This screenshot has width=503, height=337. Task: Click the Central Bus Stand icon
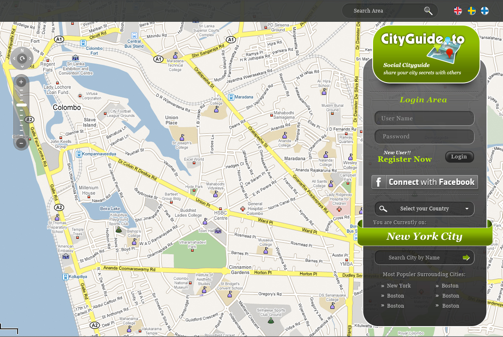(x=134, y=36)
